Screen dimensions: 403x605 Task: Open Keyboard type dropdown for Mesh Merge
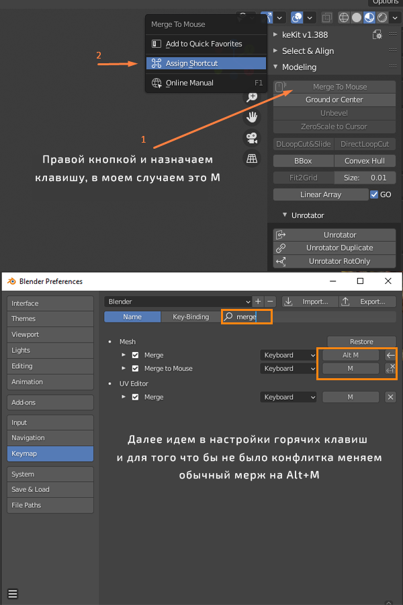coord(288,355)
